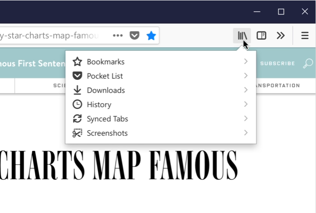Click the Transportation navigation tab
Screen dimensions: 316x213
(x=278, y=86)
